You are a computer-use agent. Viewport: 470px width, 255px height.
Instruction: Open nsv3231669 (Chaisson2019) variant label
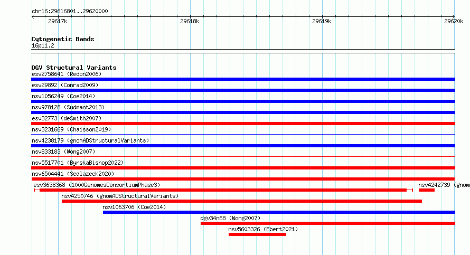[71, 129]
